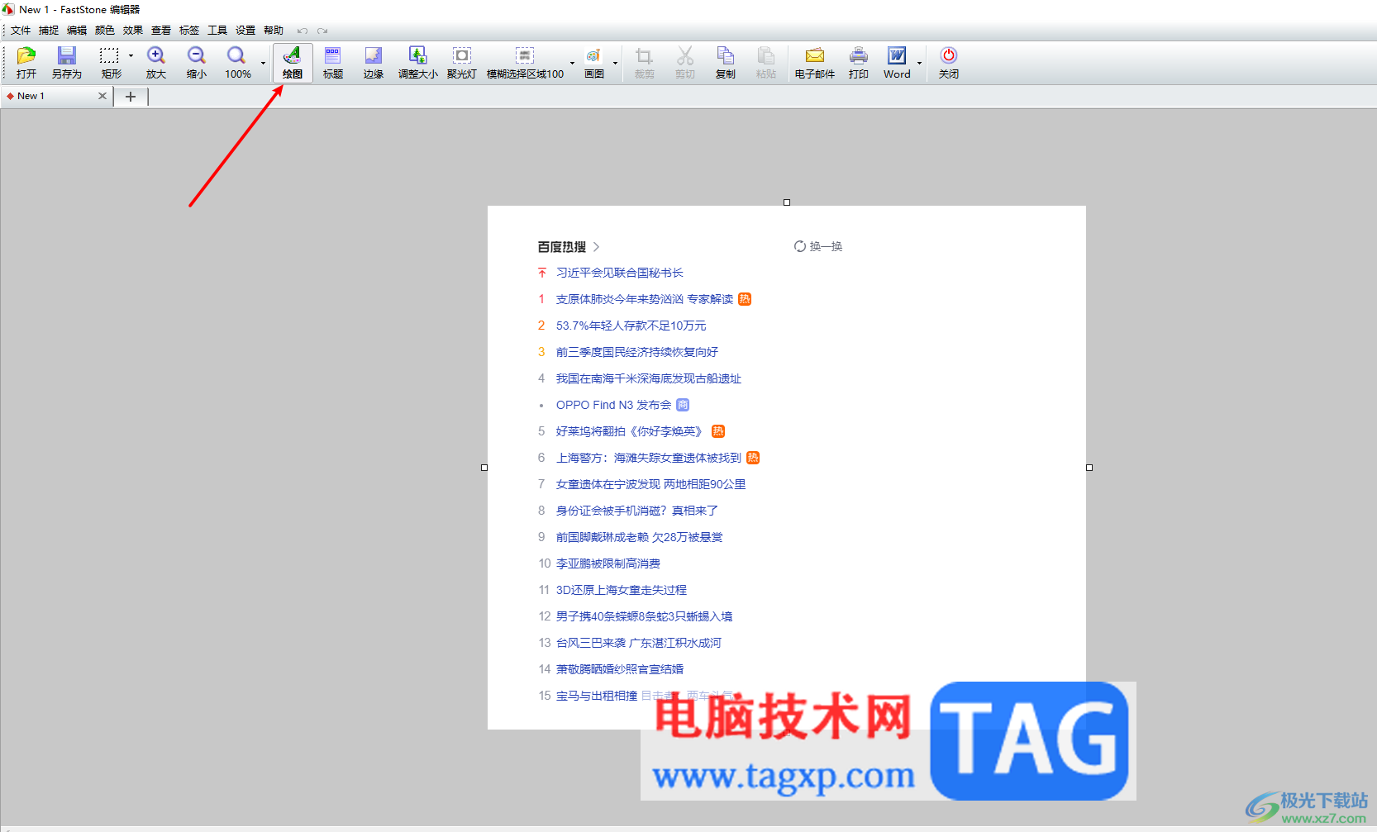The image size is (1377, 832).
Task: Click the red Close (关闭) power icon
Action: pyautogui.click(x=949, y=55)
